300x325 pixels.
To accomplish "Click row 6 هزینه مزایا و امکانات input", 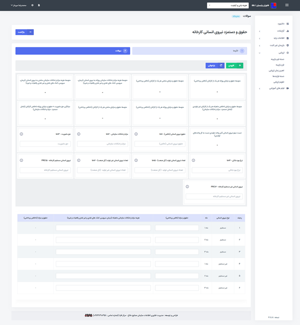I will [103, 288].
